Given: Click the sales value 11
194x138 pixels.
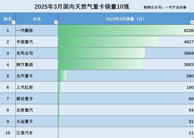Looking at the screenshot, I should pyautogui.click(x=191, y=133).
